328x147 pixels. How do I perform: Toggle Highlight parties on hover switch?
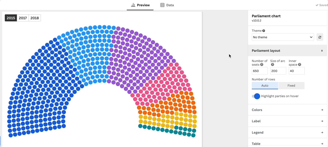click(x=256, y=96)
